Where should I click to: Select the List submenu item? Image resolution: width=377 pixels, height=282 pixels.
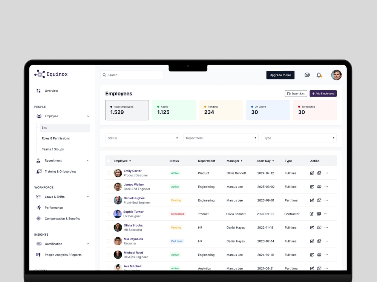(x=65, y=127)
